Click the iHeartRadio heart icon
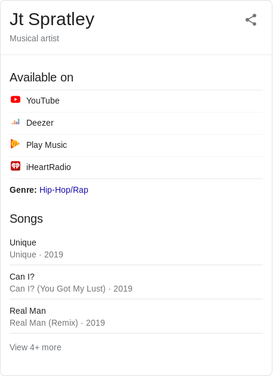Image resolution: width=273 pixels, height=376 pixels. point(16,166)
